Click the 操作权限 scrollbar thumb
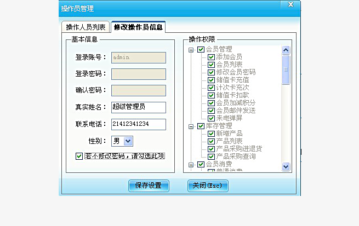This screenshot has height=226, width=359. coord(286,69)
